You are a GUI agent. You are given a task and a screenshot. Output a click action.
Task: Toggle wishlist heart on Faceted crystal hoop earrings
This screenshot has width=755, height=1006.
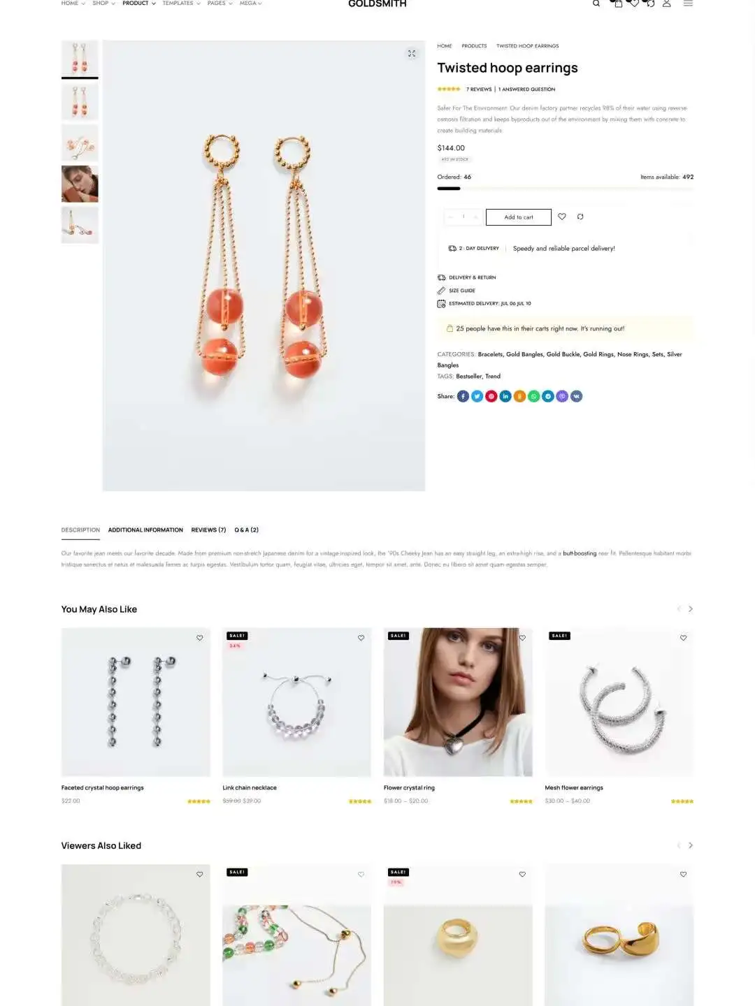(200, 638)
